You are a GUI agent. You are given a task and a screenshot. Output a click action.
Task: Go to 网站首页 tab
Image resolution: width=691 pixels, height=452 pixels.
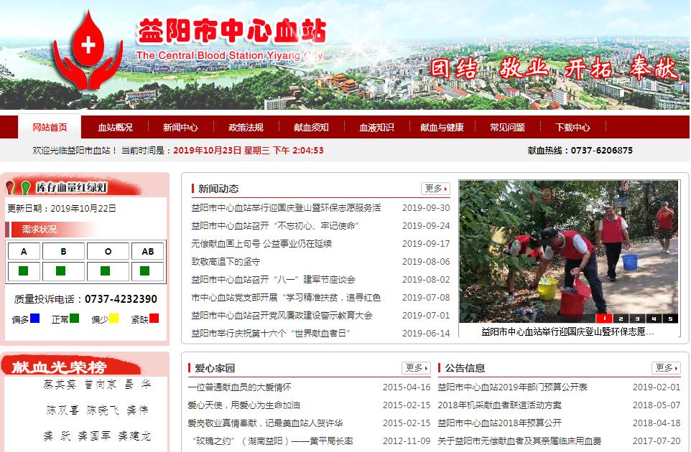[50, 128]
